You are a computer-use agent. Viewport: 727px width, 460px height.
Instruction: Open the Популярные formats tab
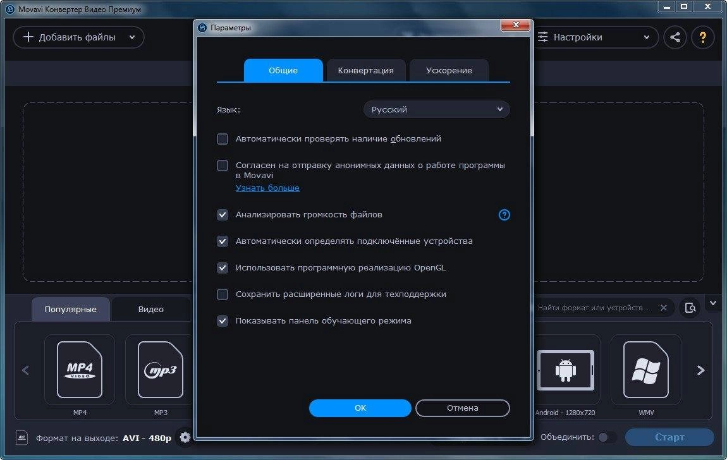[x=70, y=309]
